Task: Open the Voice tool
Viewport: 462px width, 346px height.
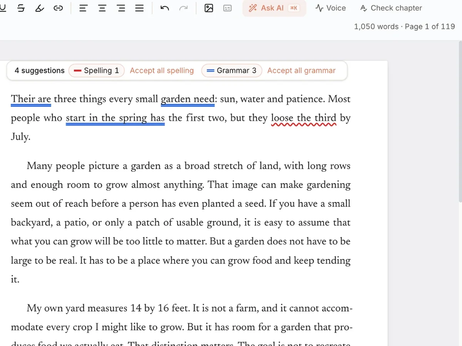Action: 330,8
